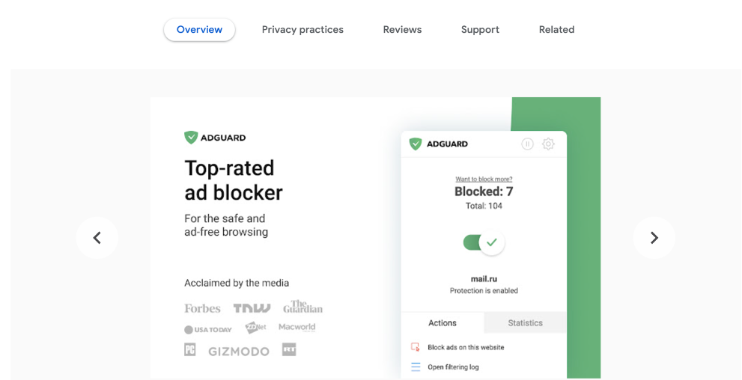Image resolution: width=742 pixels, height=380 pixels.
Task: Open the Support tab
Action: (480, 30)
